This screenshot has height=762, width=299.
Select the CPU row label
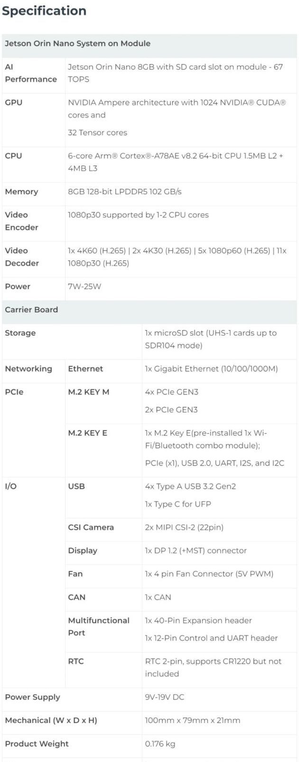tap(14, 156)
